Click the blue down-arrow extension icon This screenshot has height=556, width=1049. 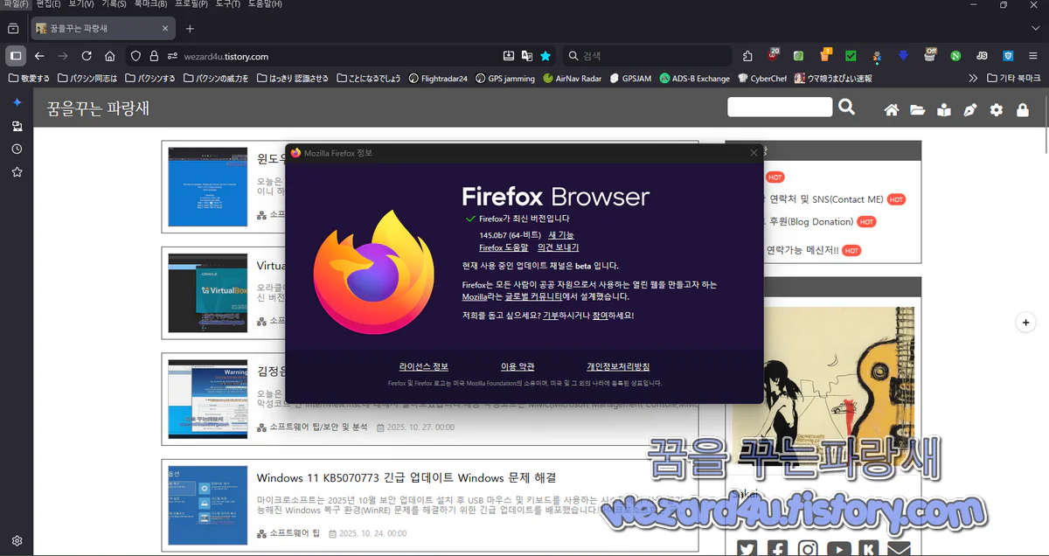click(x=904, y=56)
